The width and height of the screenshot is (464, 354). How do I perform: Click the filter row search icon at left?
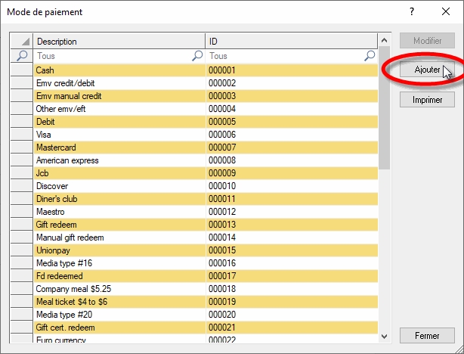[22, 56]
